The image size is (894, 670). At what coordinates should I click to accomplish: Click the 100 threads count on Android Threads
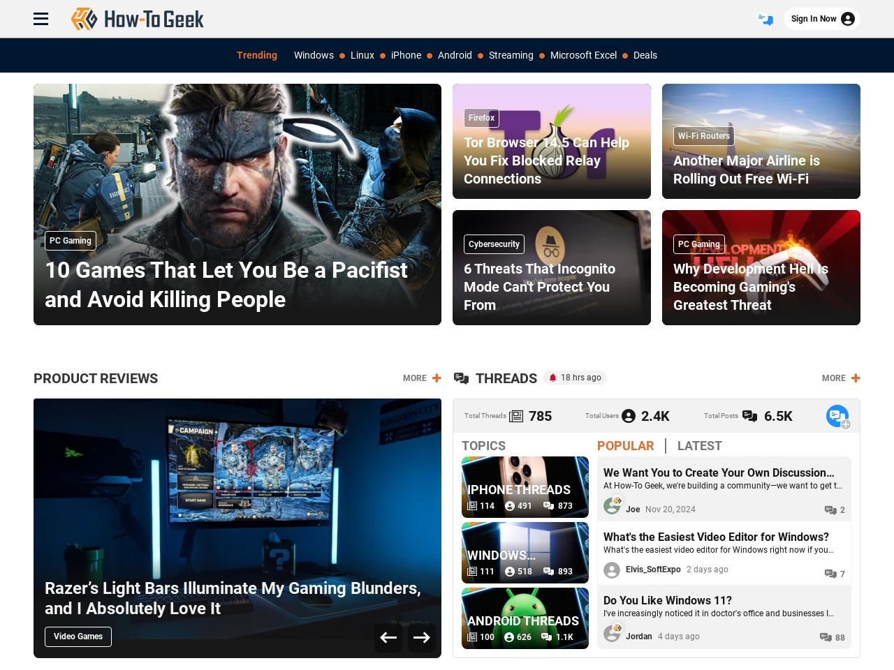pyautogui.click(x=481, y=637)
